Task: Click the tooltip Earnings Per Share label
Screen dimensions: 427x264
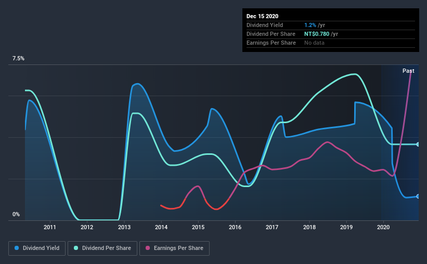Action: [271, 43]
